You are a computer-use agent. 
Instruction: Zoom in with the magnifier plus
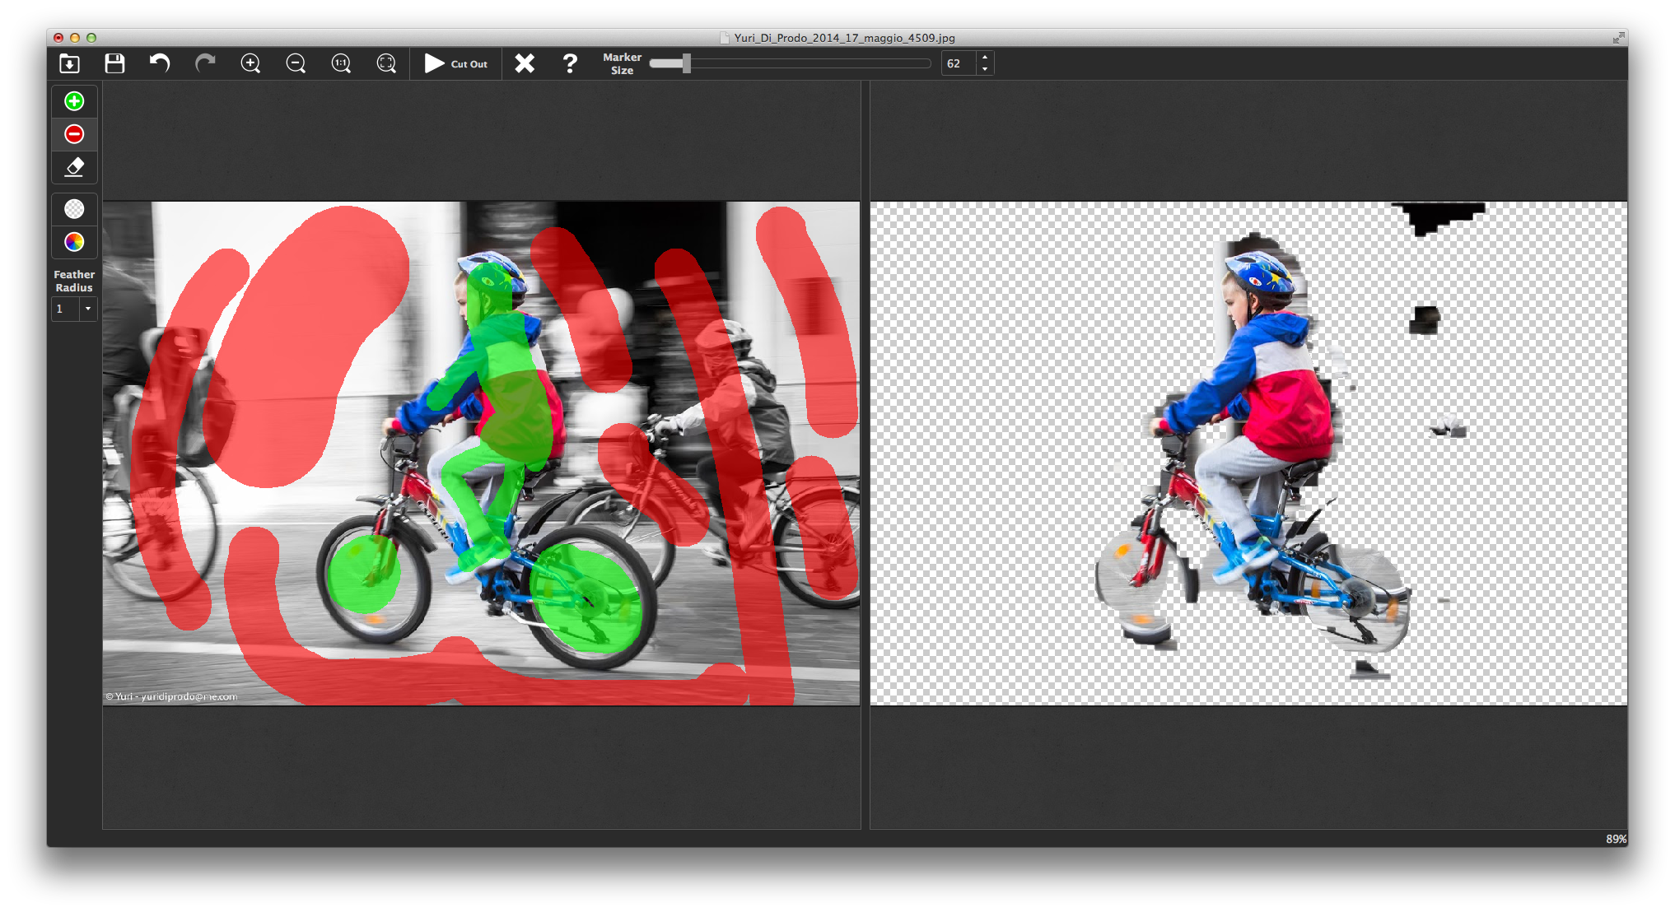point(250,63)
